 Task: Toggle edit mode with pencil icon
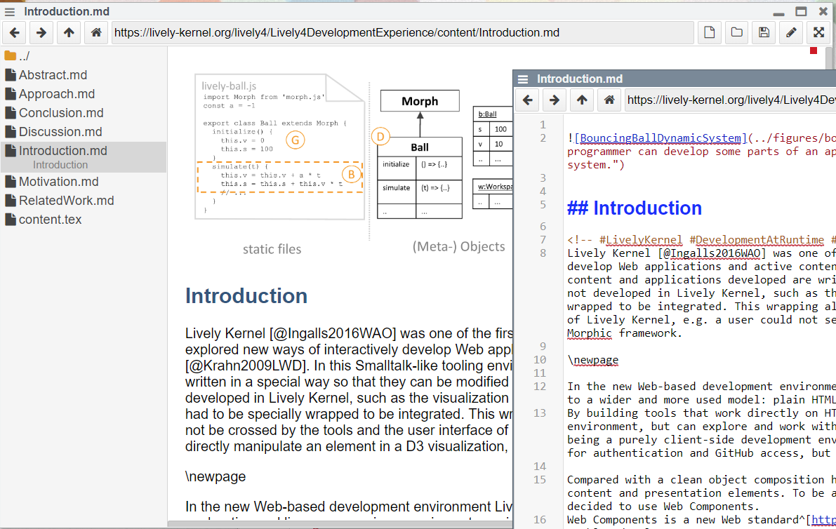[791, 32]
